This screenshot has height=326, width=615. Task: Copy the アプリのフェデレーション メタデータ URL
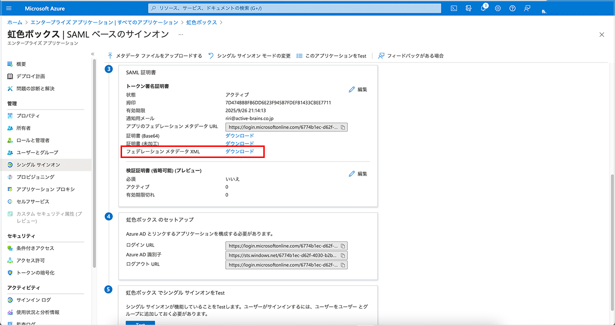pyautogui.click(x=343, y=127)
